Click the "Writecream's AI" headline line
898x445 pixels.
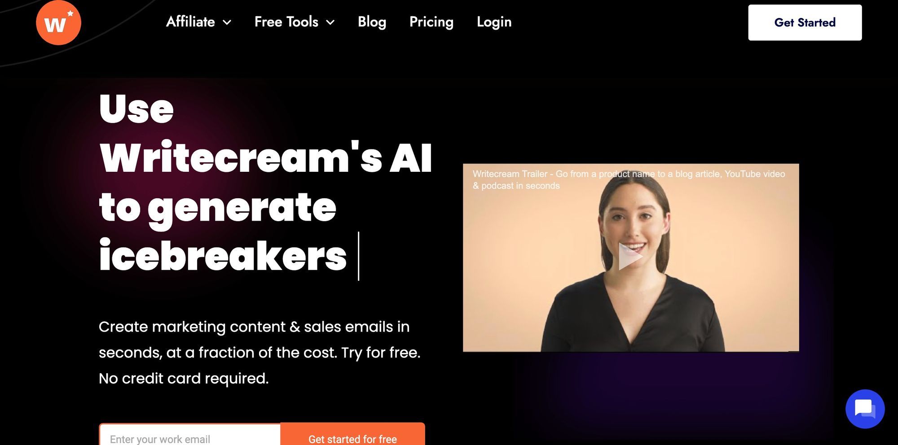266,157
